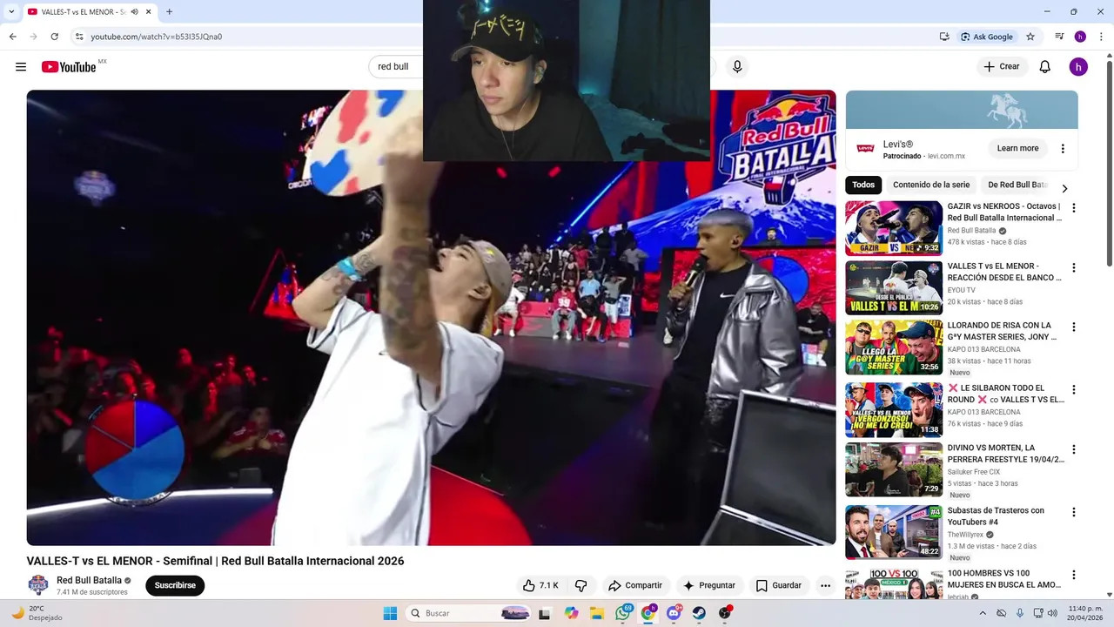Open Chrome media controls icon
The height and width of the screenshot is (627, 1114).
pos(1059,37)
